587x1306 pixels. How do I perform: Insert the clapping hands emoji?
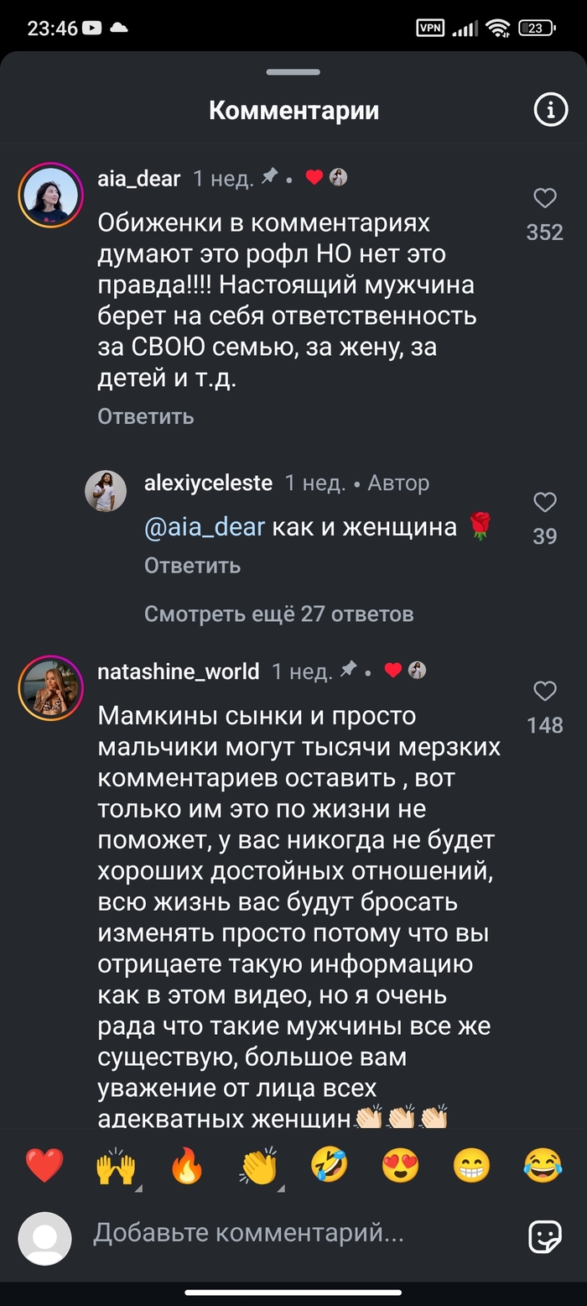[x=258, y=1166]
